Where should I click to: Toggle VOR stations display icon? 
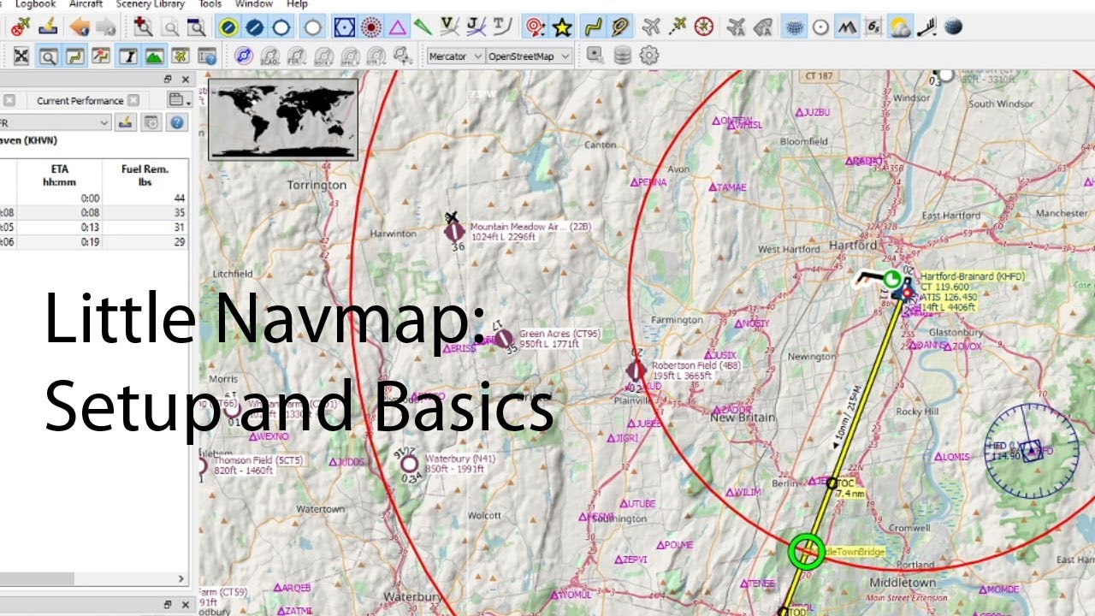345,27
